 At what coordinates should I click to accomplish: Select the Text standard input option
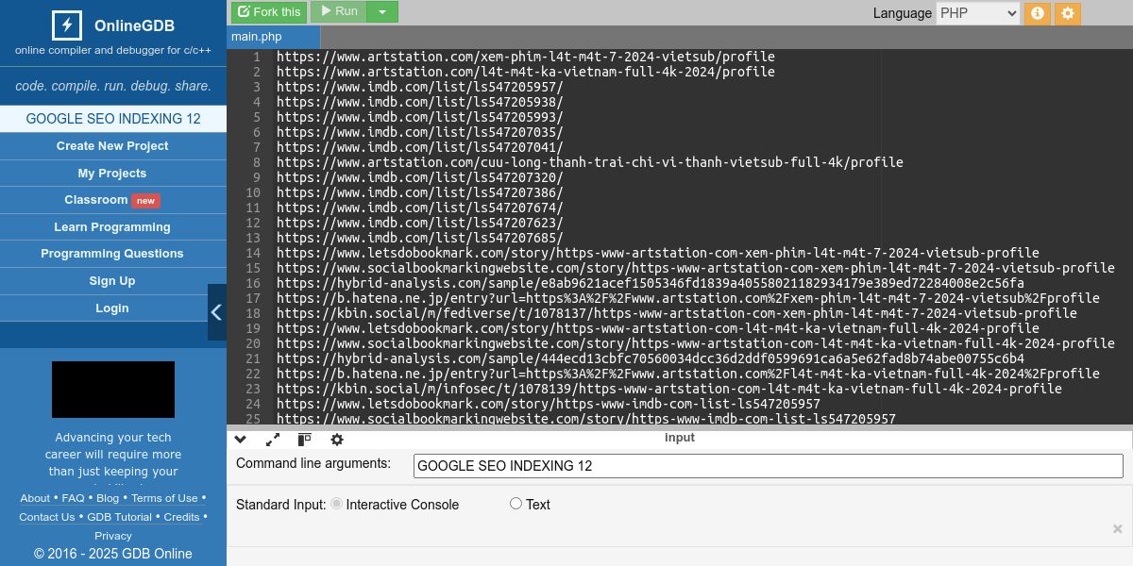[x=516, y=504]
